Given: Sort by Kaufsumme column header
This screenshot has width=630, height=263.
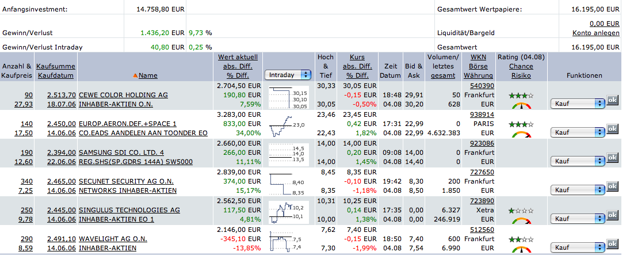Looking at the screenshot, I should (x=56, y=66).
